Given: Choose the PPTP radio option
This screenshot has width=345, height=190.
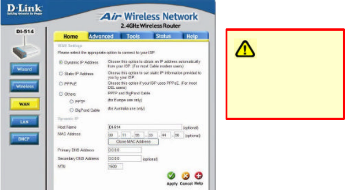Looking at the screenshot, I should click(x=71, y=102).
